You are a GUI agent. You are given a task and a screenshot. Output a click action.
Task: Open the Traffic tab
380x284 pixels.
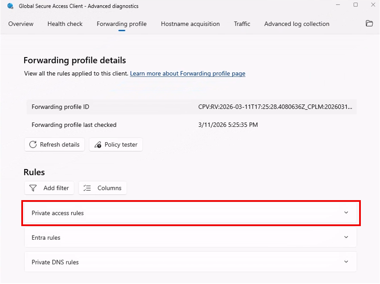click(x=242, y=24)
